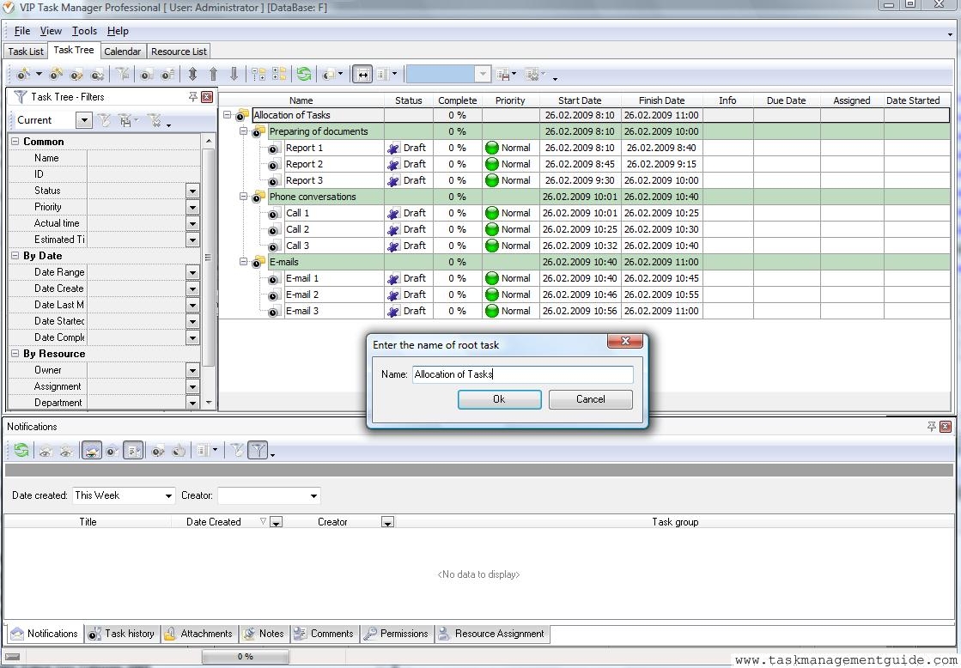
Task: Click the Name field in root task dialog
Action: (x=523, y=374)
